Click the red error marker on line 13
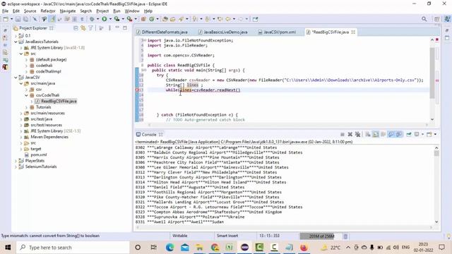 click(137, 90)
